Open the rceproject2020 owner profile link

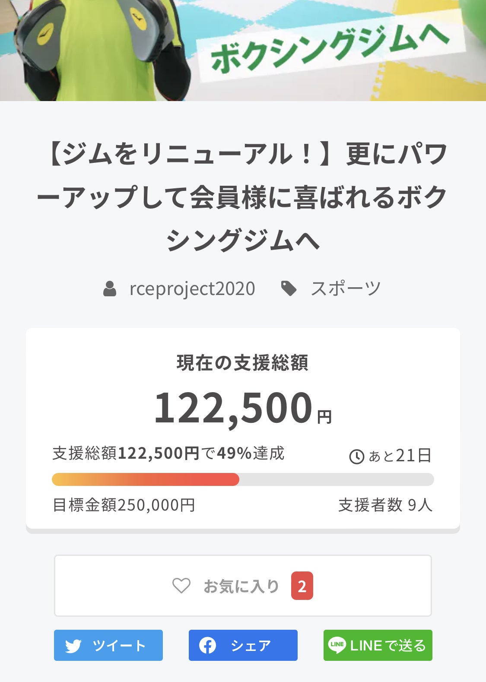point(192,289)
